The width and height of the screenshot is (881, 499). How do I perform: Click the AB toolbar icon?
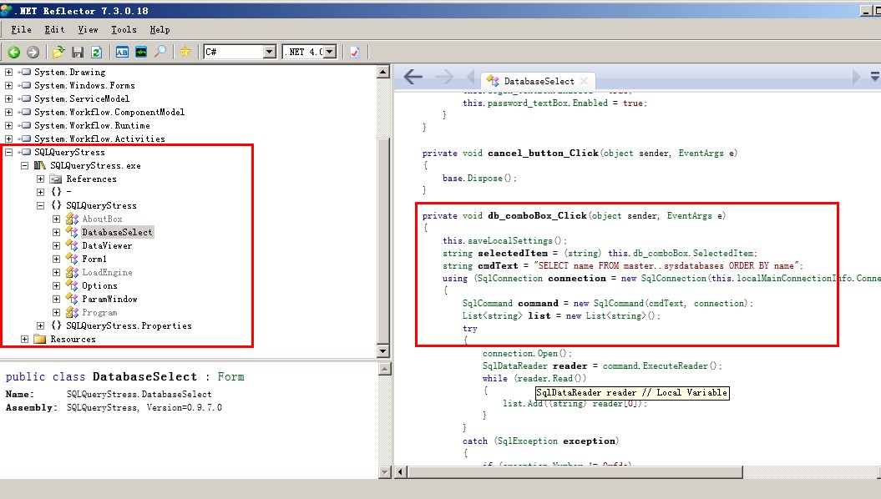[122, 53]
